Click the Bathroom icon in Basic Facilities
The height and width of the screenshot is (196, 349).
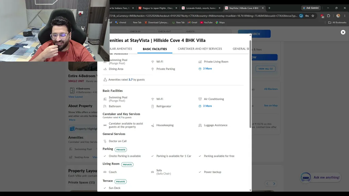pyautogui.click(x=105, y=106)
